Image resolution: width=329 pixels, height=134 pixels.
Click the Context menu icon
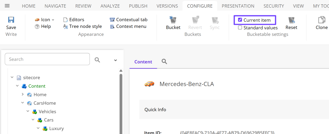pyautogui.click(x=112, y=26)
